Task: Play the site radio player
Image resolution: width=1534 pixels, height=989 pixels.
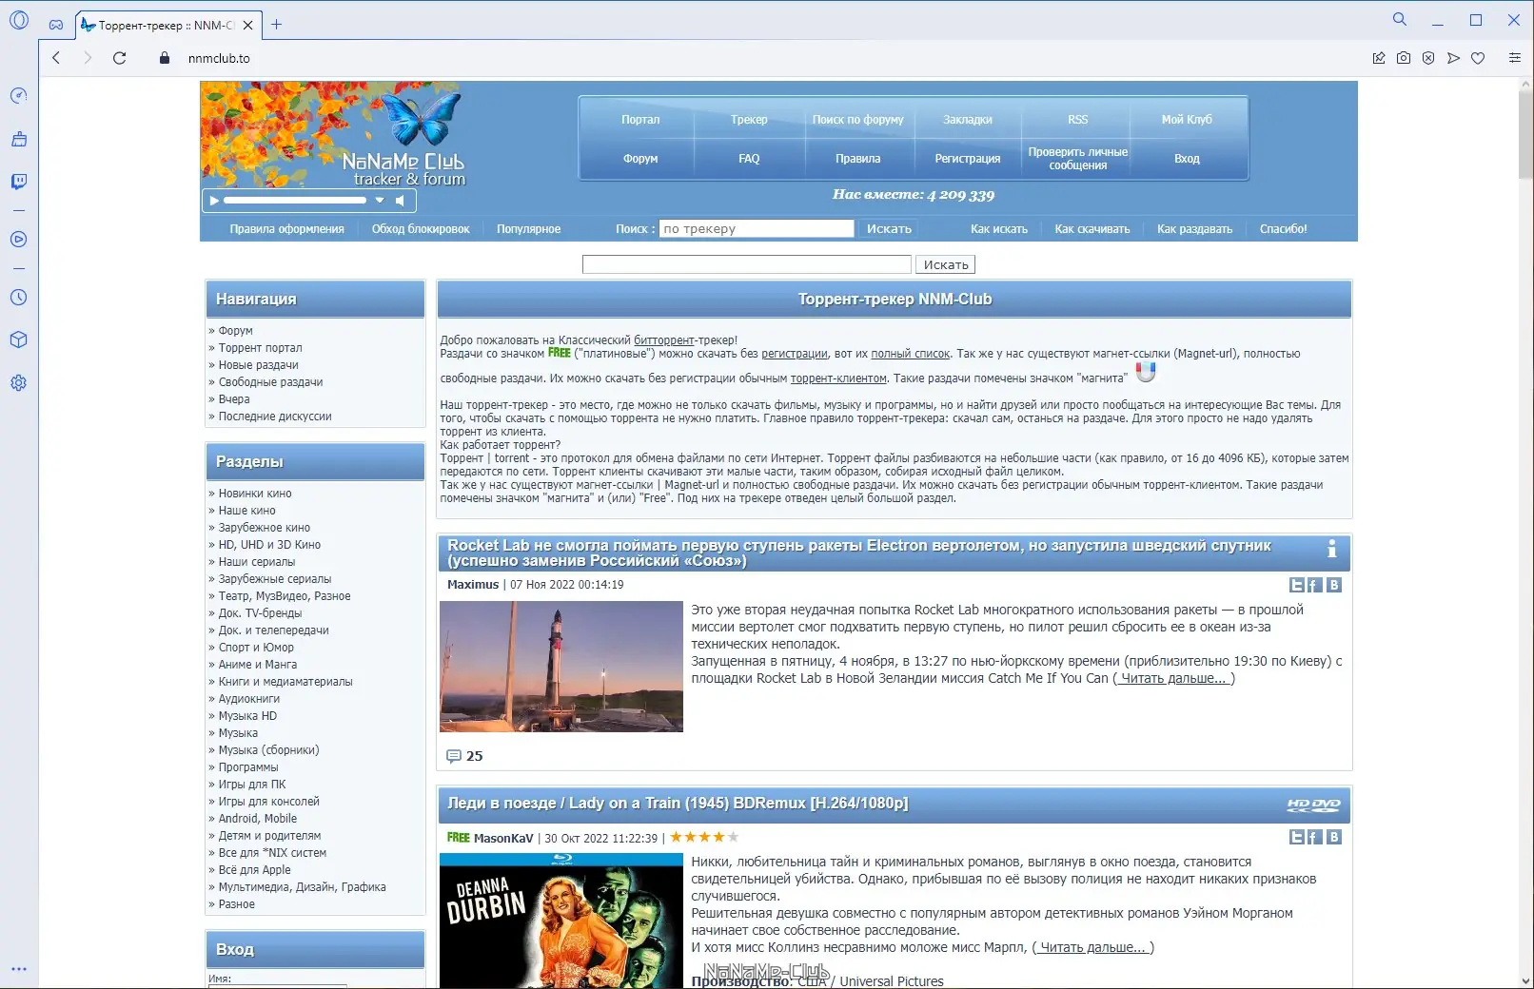Action: click(x=214, y=201)
